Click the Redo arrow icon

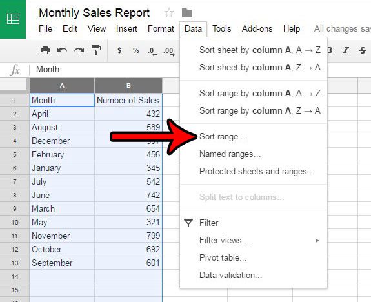coord(79,50)
